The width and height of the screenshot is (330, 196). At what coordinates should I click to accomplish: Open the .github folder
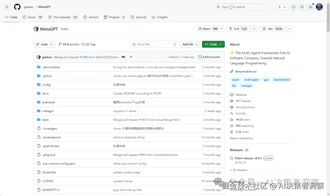point(47,76)
